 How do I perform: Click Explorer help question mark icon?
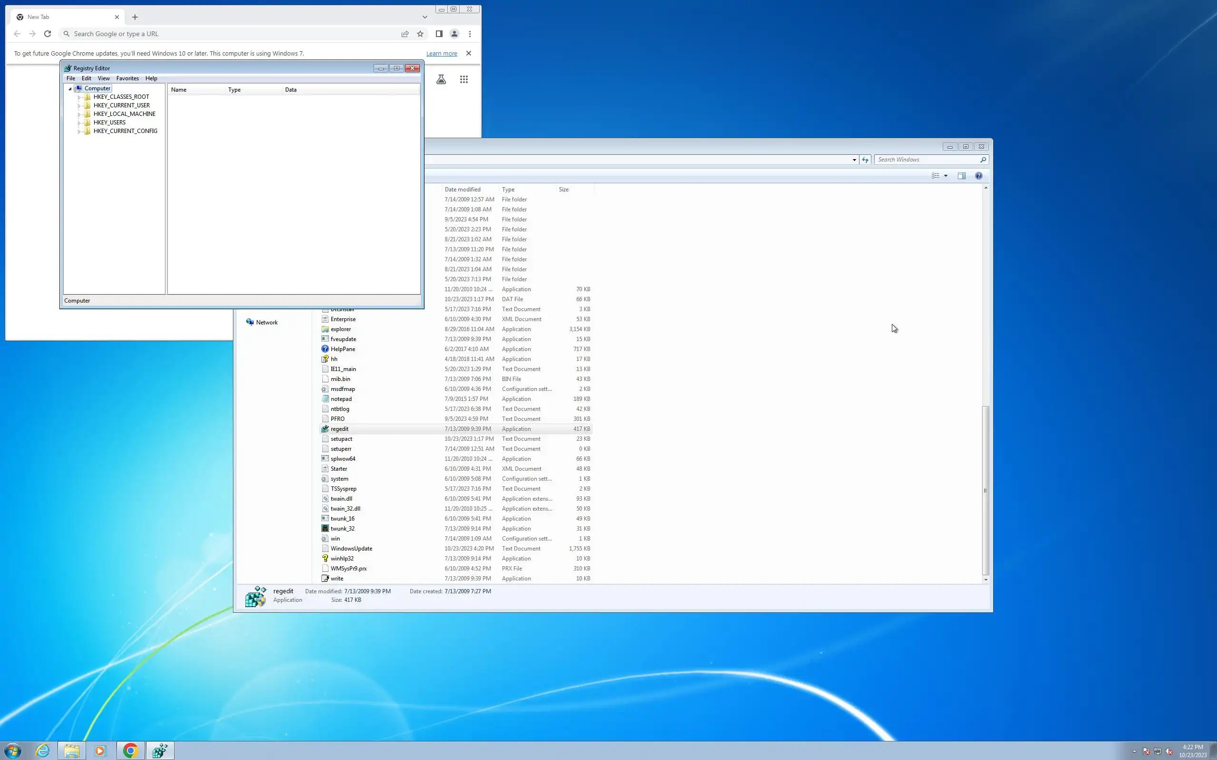click(978, 176)
